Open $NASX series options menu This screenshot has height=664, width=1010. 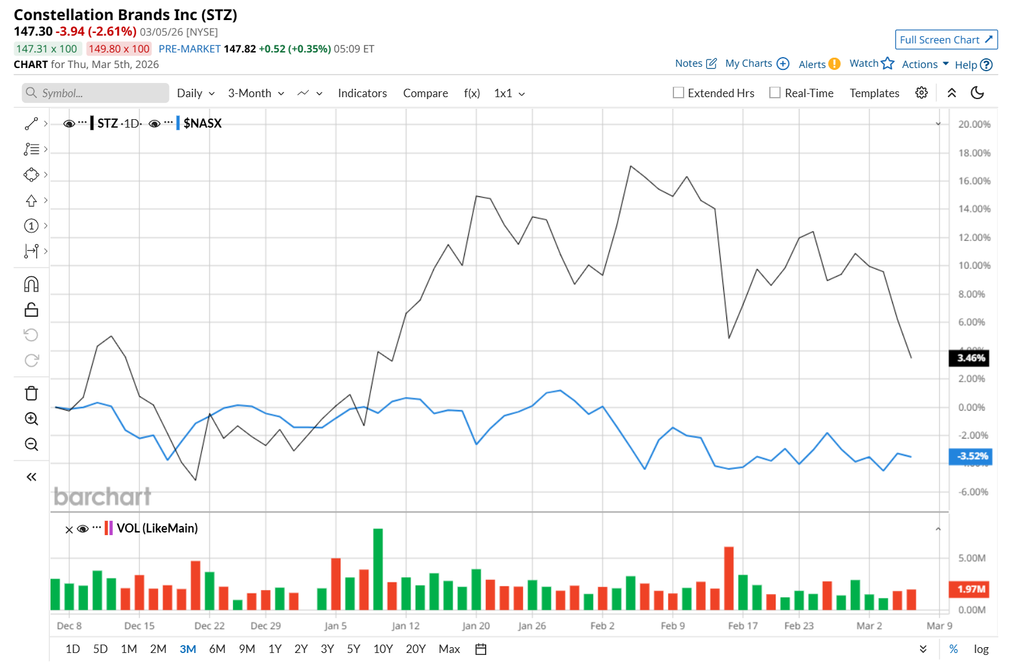click(x=168, y=122)
